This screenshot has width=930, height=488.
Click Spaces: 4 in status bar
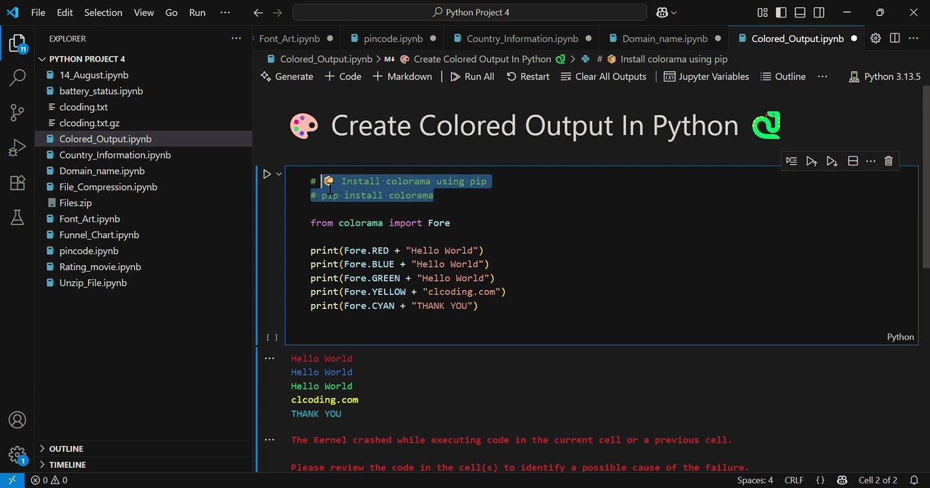pos(755,481)
